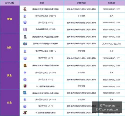
Task: Click the 白金勋章交换券 medal icon
Action: (x=25, y=93)
